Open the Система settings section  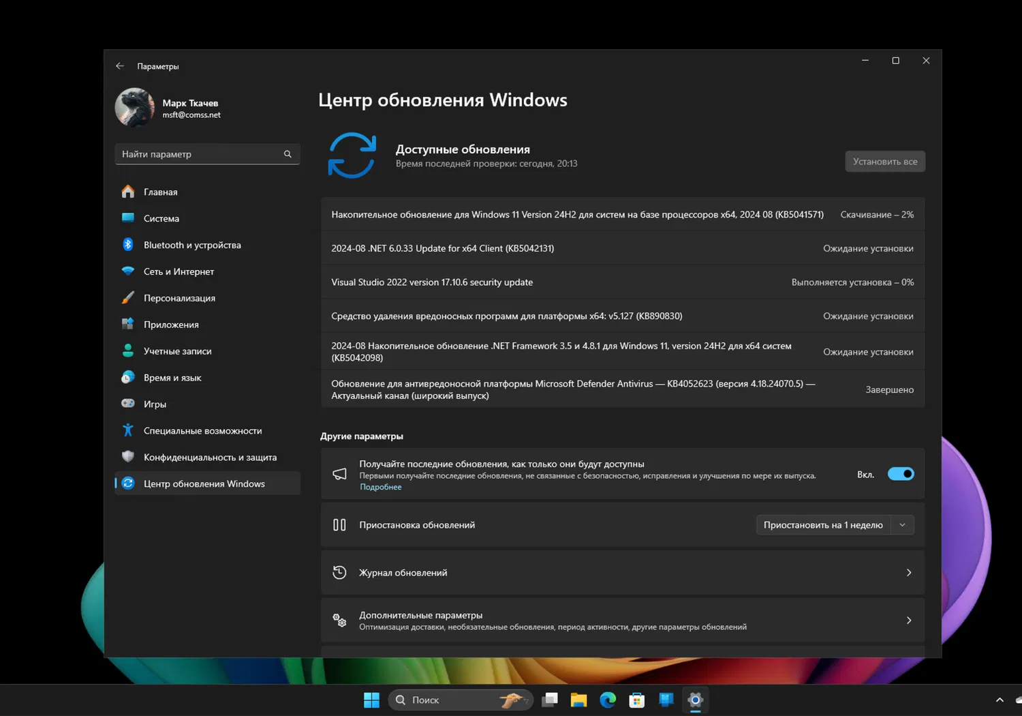tap(207, 218)
